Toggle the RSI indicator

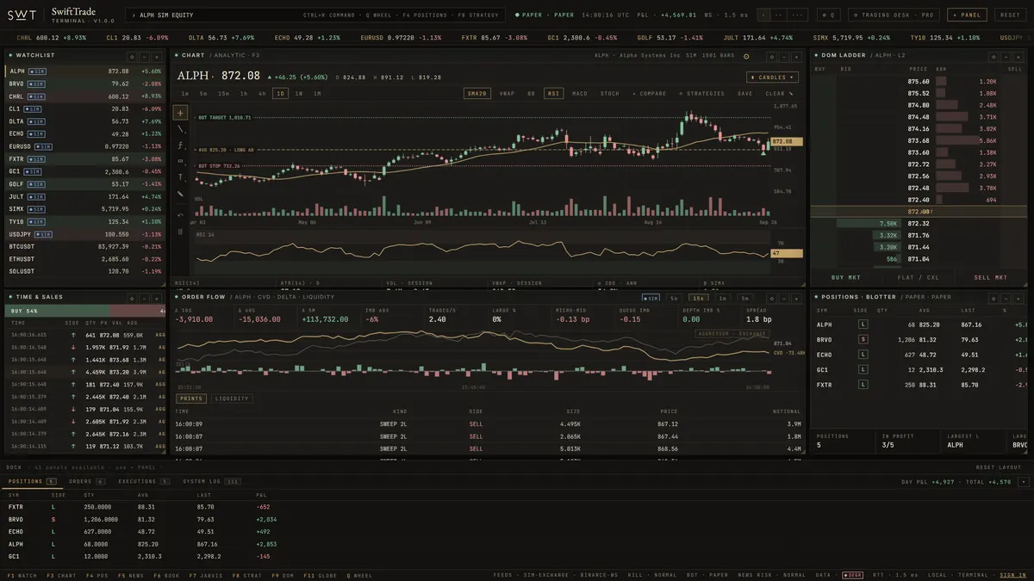553,93
